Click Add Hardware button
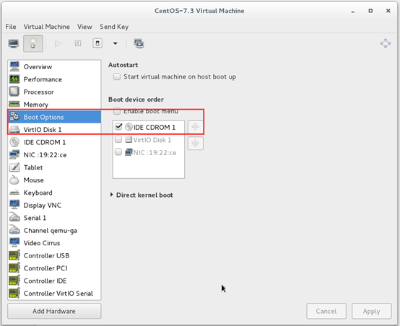400x326 pixels. pyautogui.click(x=54, y=311)
